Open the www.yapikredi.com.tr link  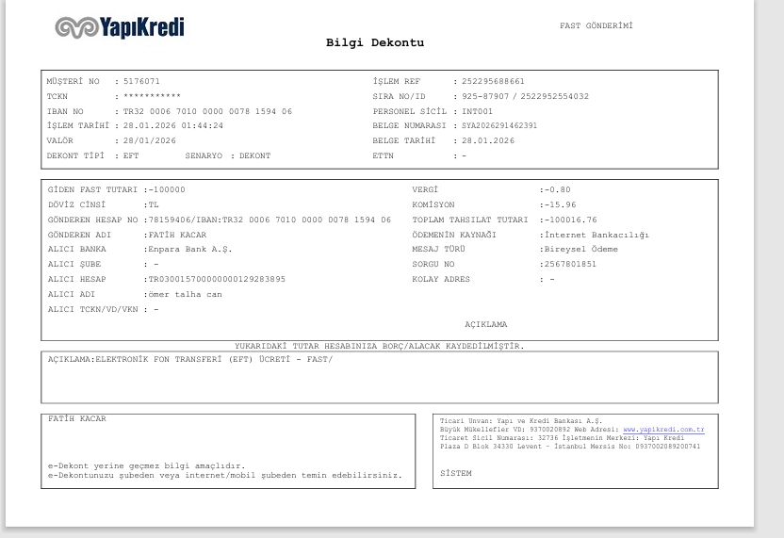663,430
